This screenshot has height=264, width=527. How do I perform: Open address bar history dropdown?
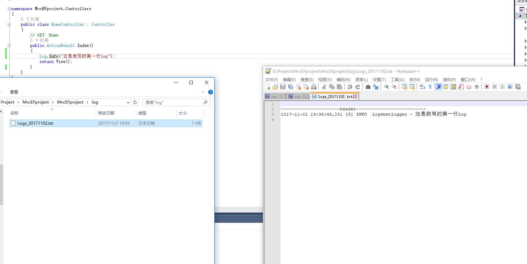pos(128,103)
